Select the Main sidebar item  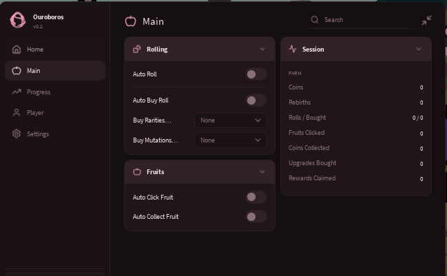pos(55,70)
